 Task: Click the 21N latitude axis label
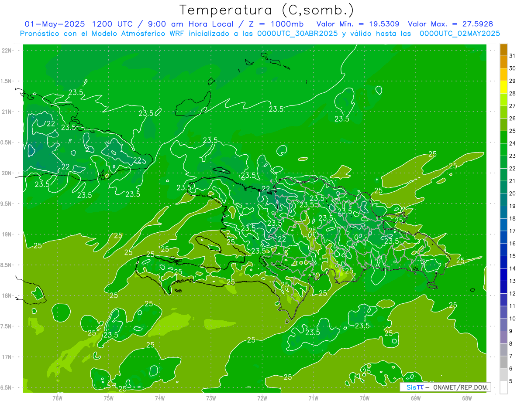pos(6,112)
